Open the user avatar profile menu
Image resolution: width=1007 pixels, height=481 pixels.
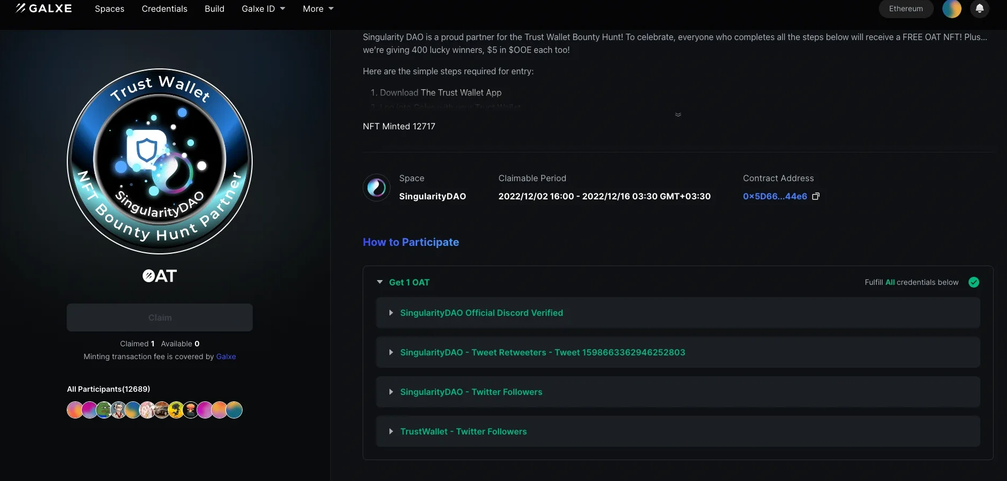point(951,9)
